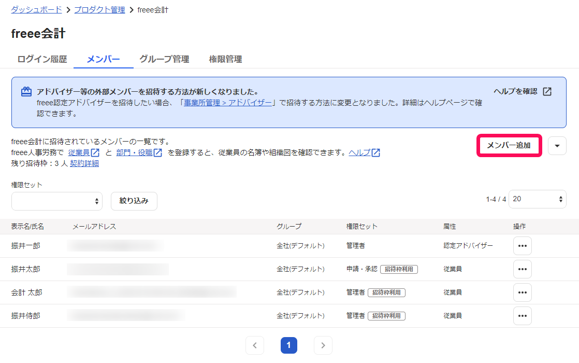
Task: Open the 権限管理 tab
Action: click(x=226, y=59)
